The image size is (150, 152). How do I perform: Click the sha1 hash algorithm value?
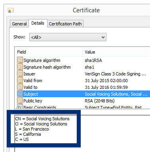tap(89, 67)
